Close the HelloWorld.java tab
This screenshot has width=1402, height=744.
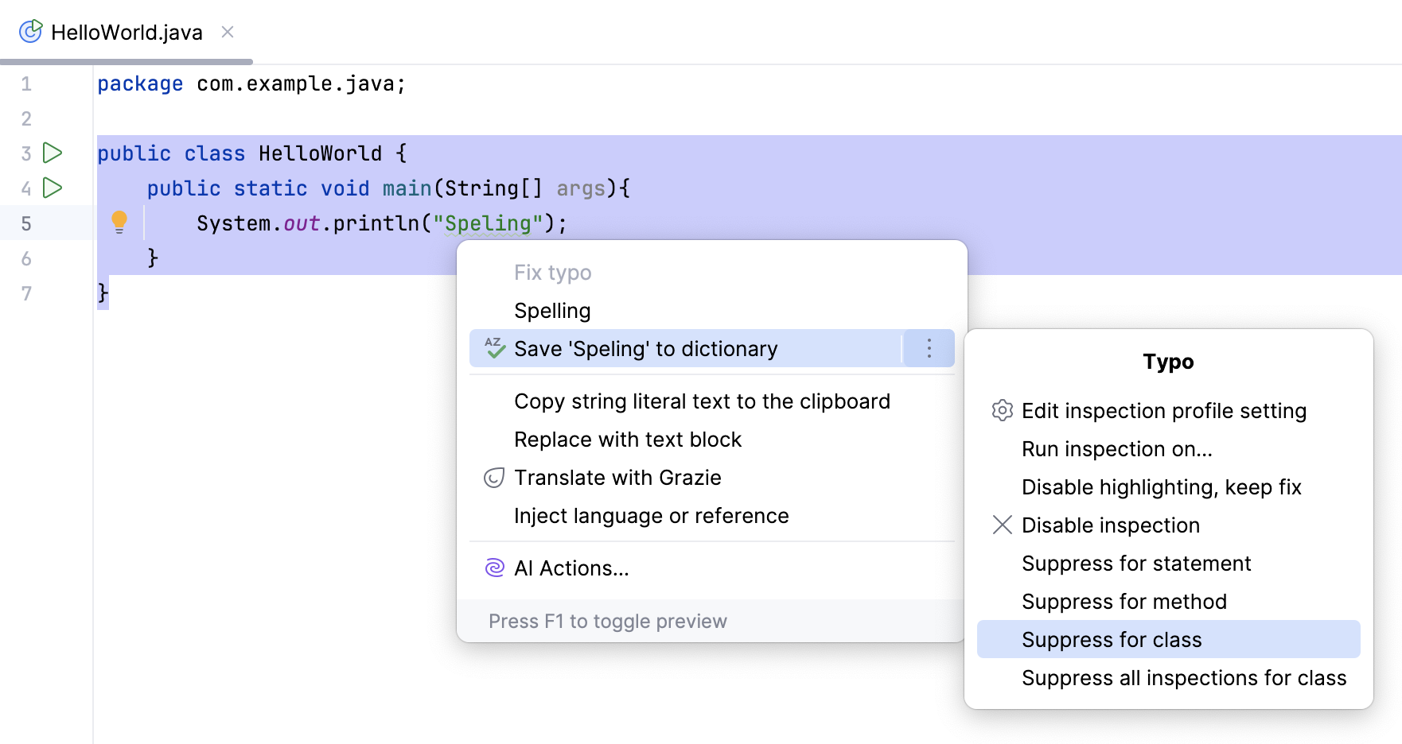228,32
